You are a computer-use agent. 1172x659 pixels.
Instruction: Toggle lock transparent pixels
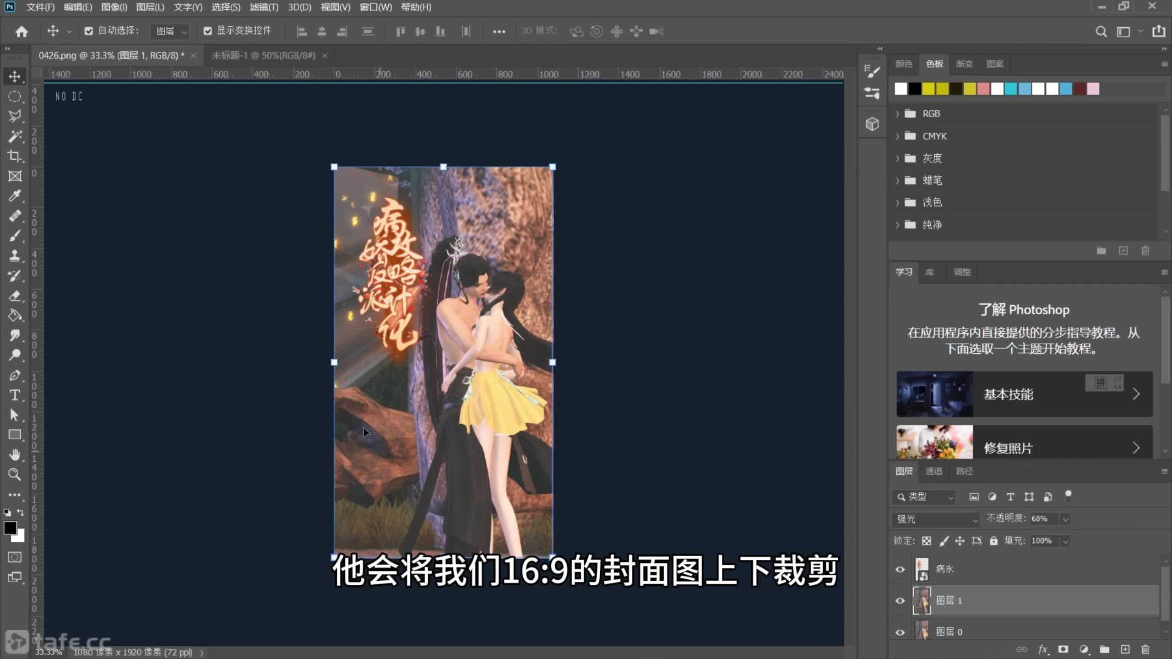pos(927,541)
